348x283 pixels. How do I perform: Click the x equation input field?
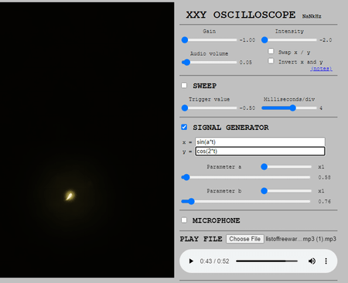coord(260,142)
